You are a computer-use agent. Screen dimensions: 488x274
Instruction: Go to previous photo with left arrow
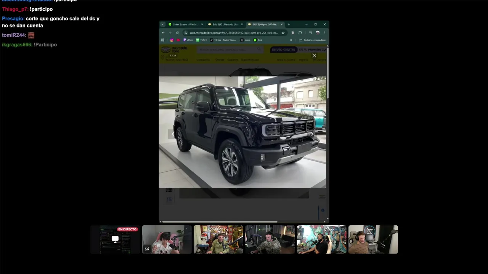(x=173, y=134)
